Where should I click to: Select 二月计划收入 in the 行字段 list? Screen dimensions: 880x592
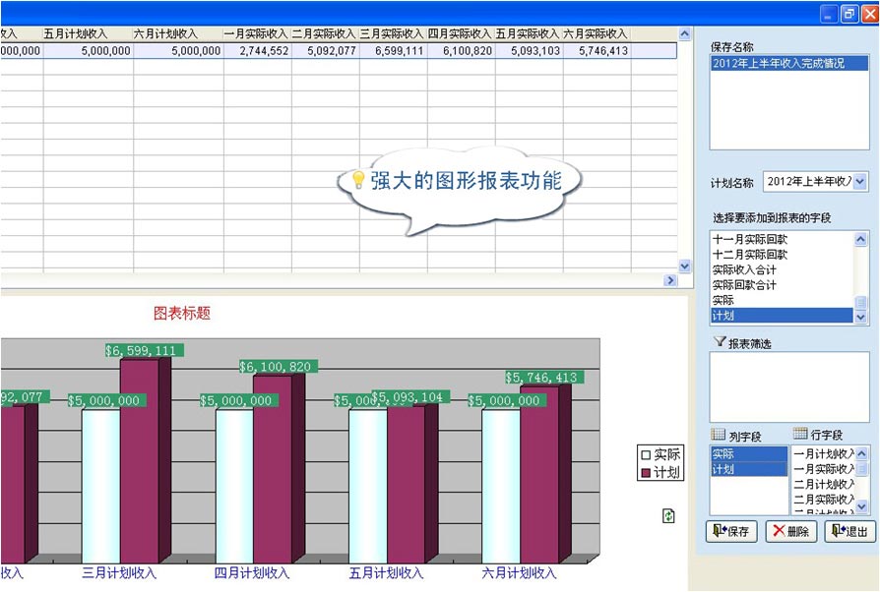824,484
